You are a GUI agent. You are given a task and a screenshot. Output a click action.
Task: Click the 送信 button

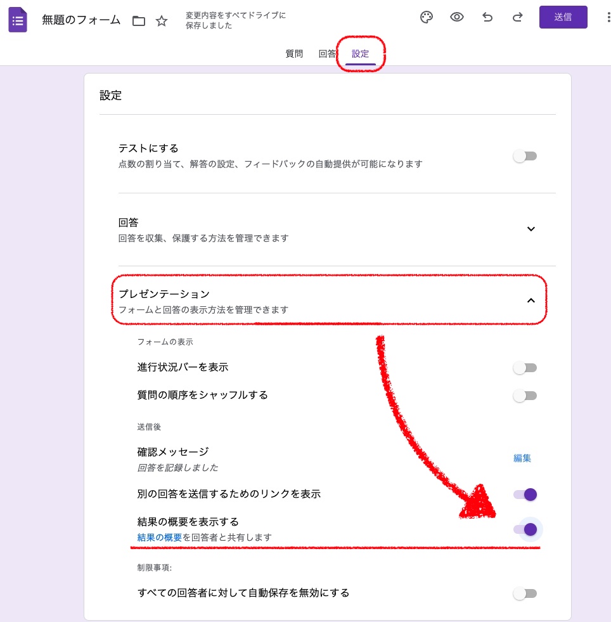[x=563, y=17]
